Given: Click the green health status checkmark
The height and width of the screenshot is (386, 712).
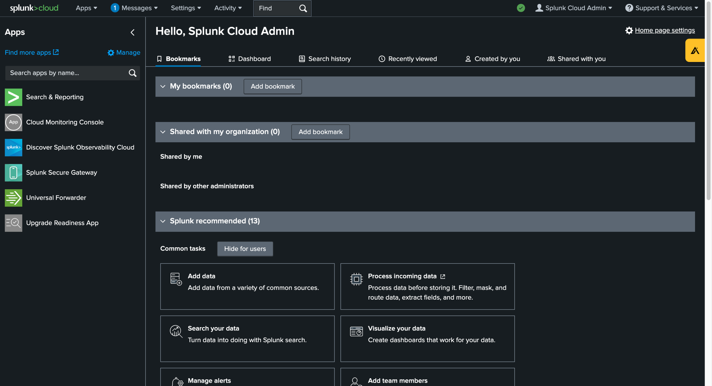Looking at the screenshot, I should [x=521, y=8].
